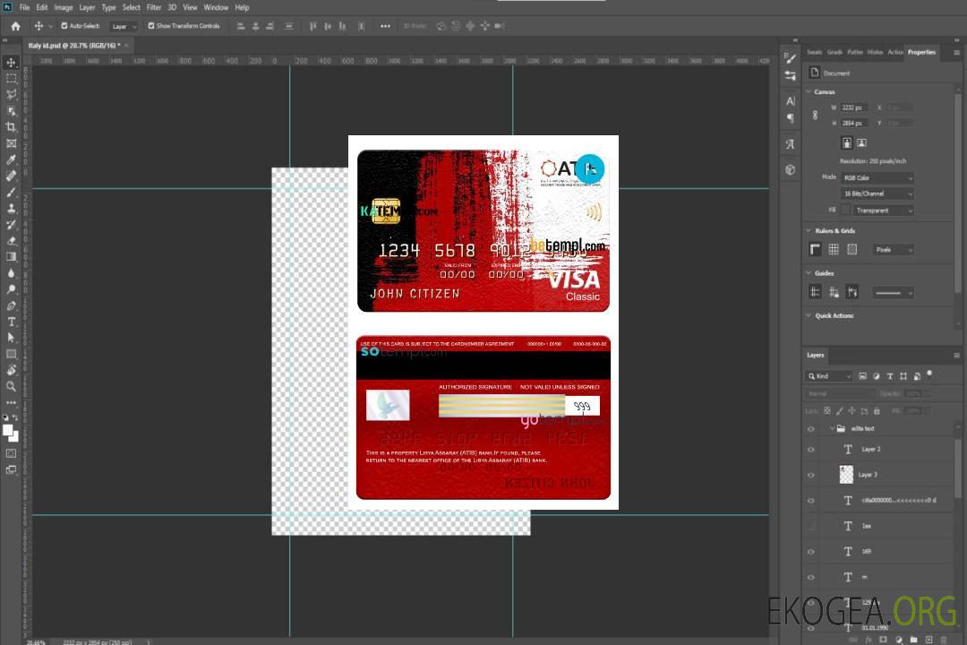The height and width of the screenshot is (645, 967).
Task: Open the Kind filter dropdown in Layers
Action: (829, 376)
